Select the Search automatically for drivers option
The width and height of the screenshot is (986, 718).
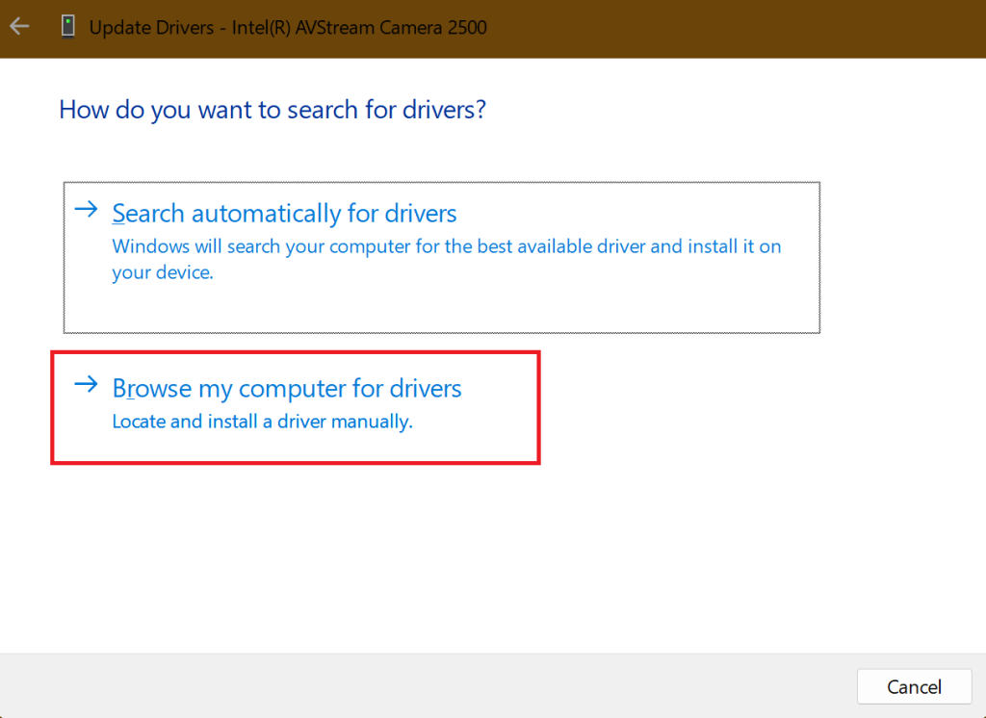(x=284, y=213)
